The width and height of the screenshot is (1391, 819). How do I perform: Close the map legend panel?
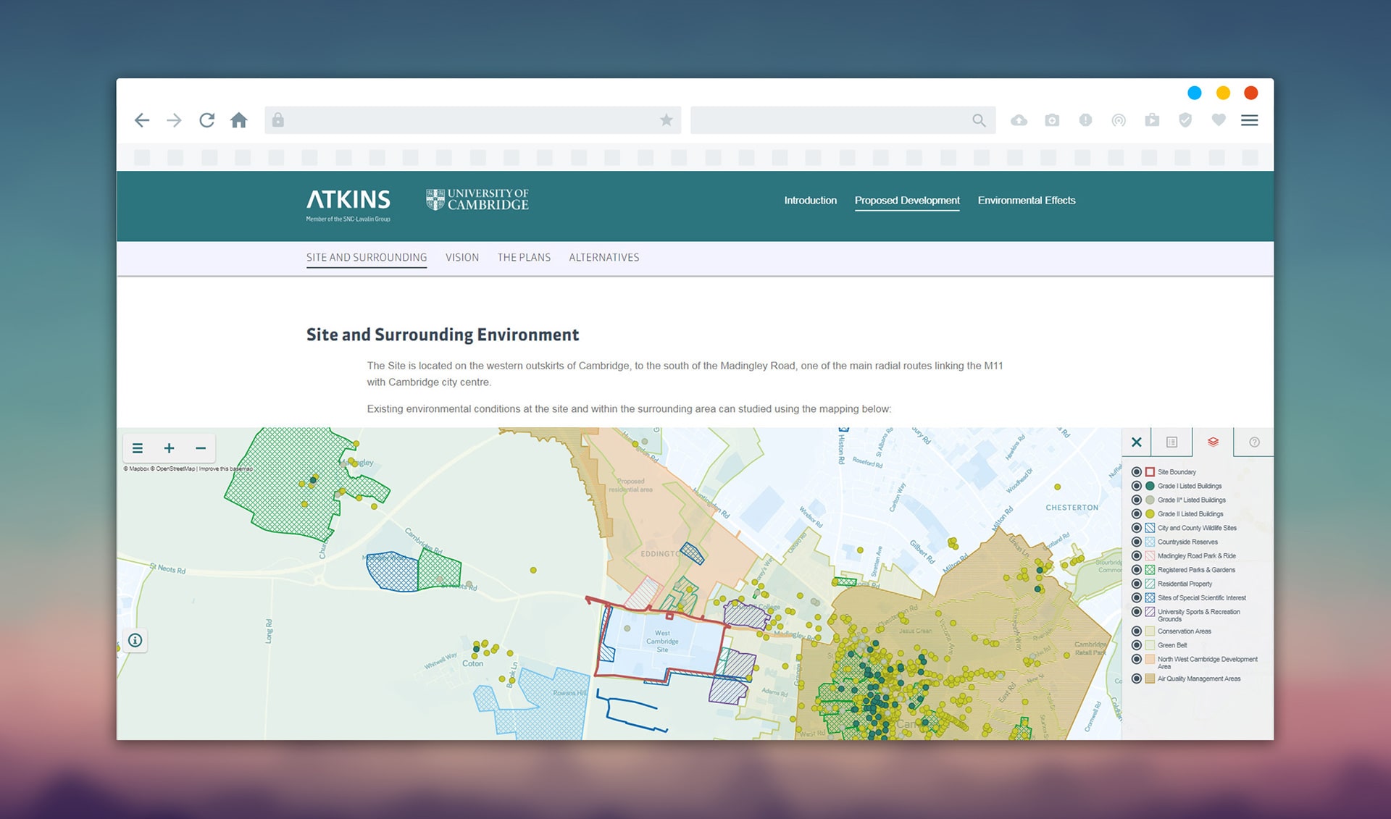click(x=1137, y=442)
